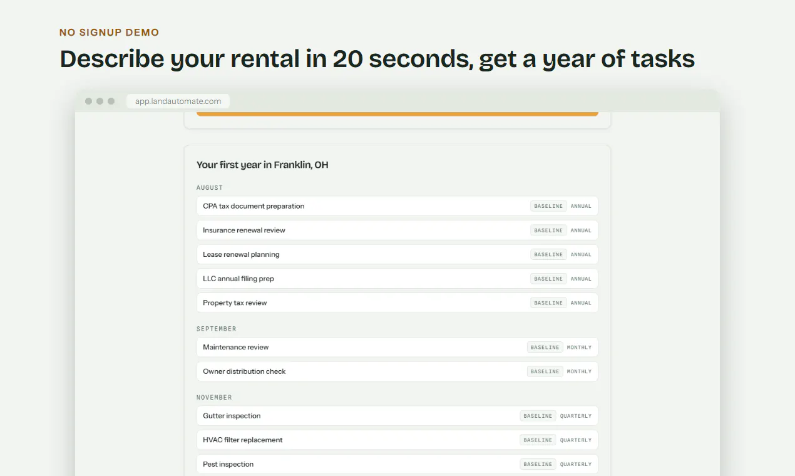
Task: Open the Property tax review task
Action: click(397, 303)
